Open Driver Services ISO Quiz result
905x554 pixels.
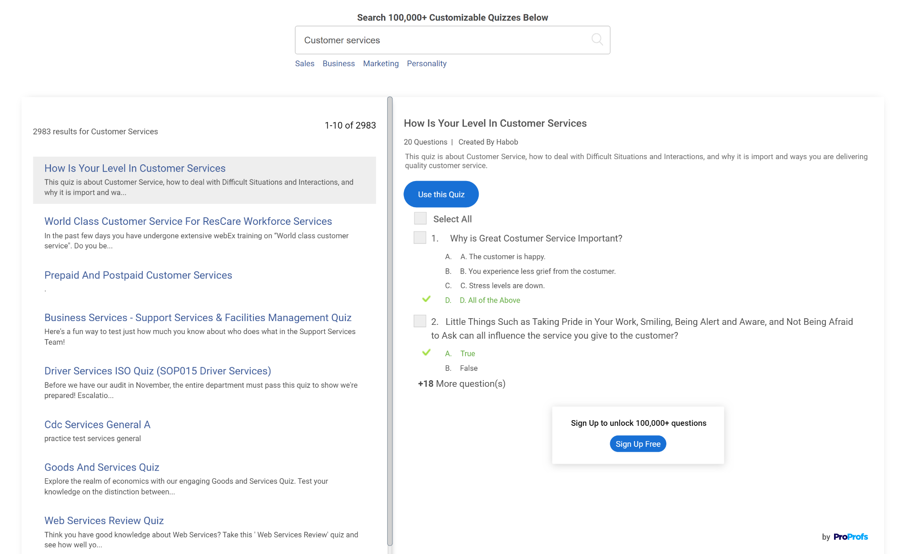pos(158,371)
